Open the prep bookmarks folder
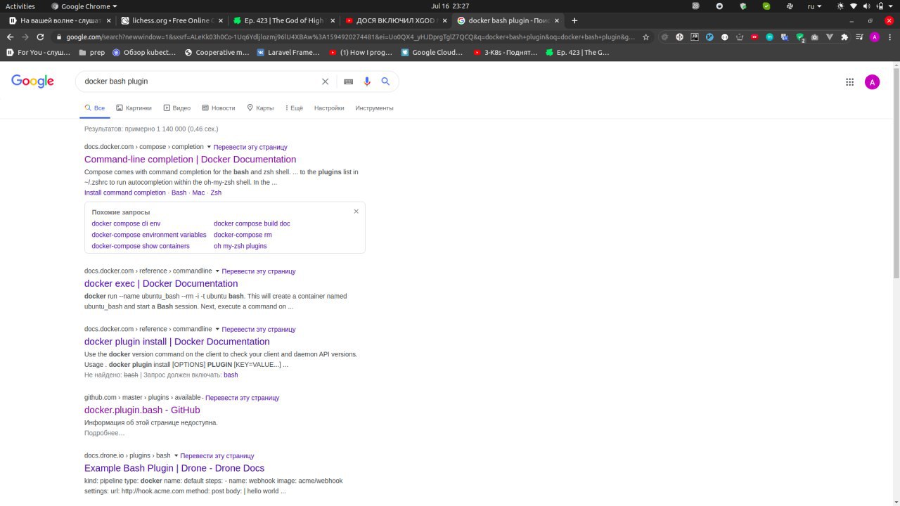 pos(92,52)
